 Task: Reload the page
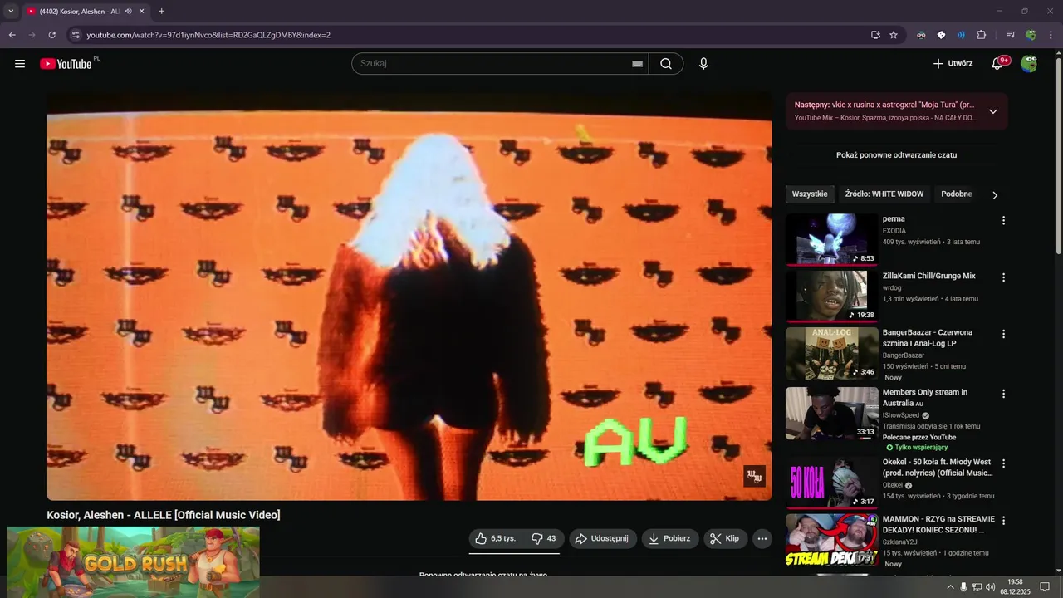pos(51,35)
